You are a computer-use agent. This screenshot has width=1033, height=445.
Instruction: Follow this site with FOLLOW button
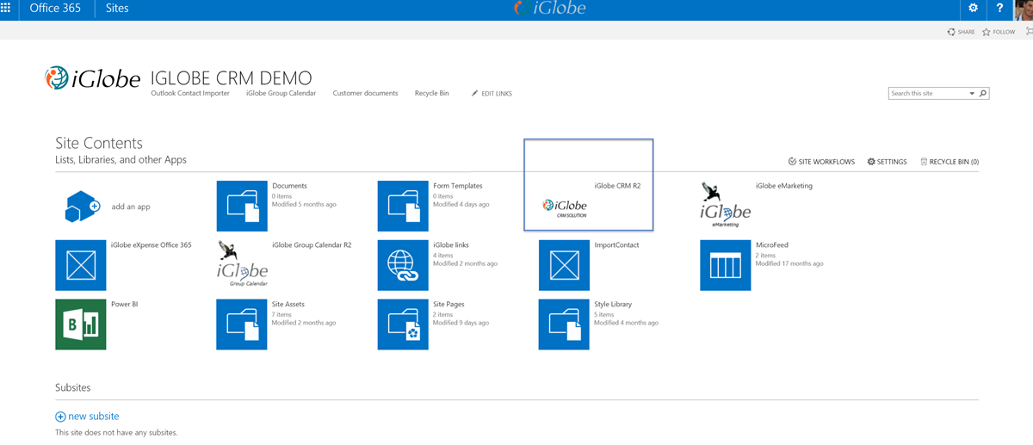999,32
